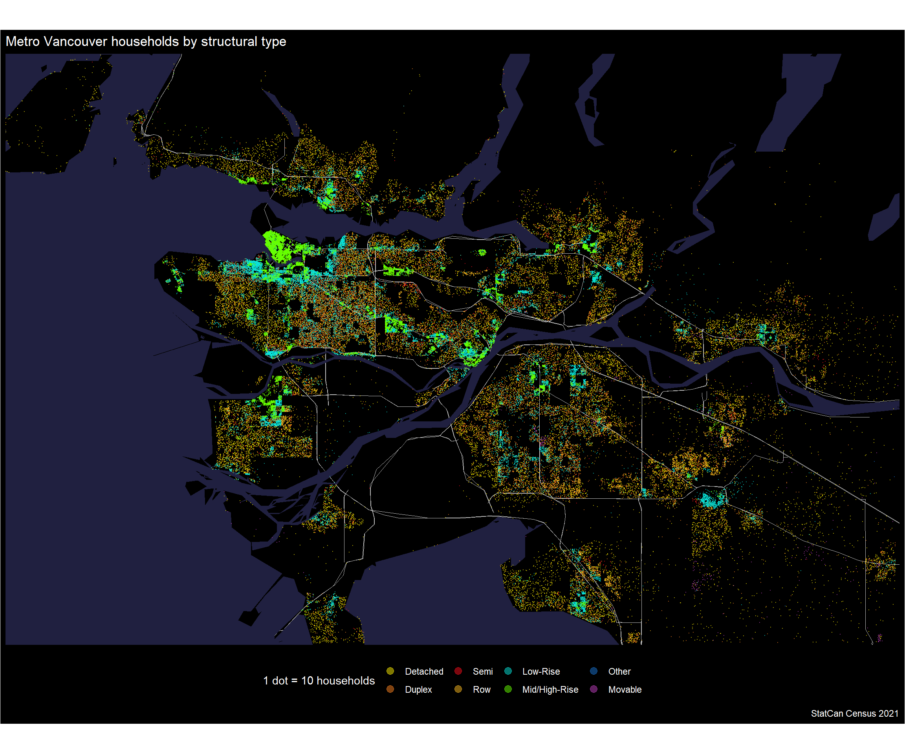
Task: Select the Semi legend label
Action: 482,671
